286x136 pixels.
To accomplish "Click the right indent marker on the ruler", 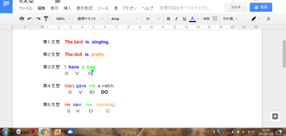I will [232, 27].
